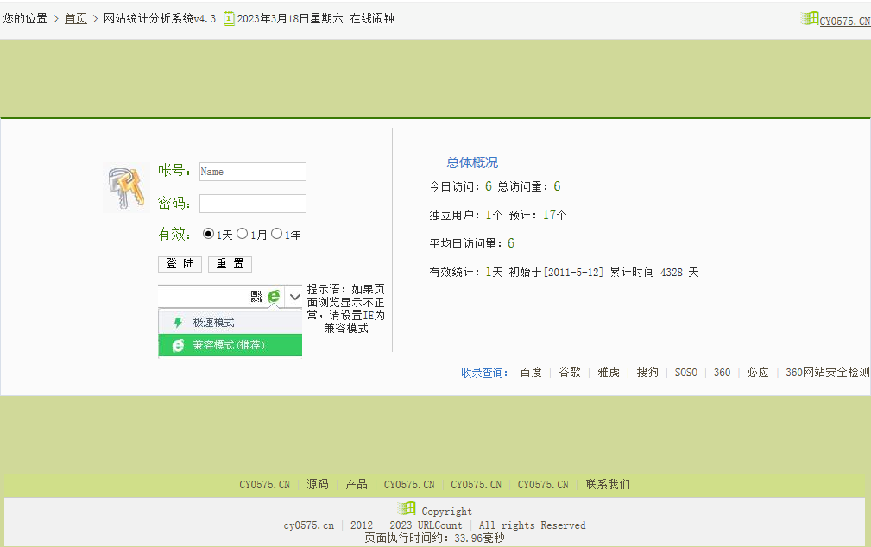This screenshot has height=547, width=871.
Task: Select the 1年 validity radio button
Action: pyautogui.click(x=276, y=234)
